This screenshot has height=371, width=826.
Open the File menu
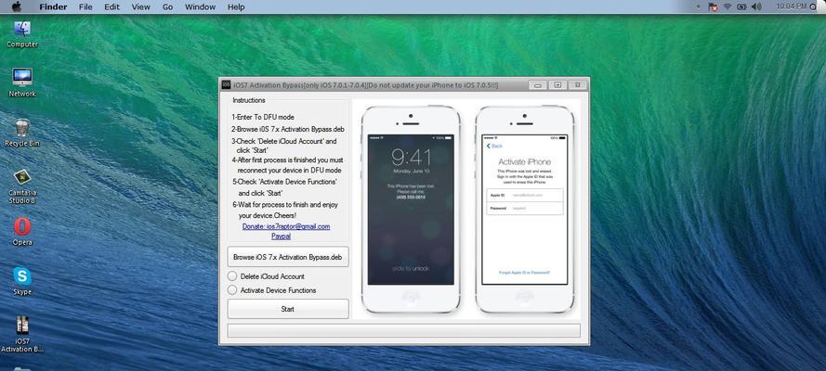[x=85, y=6]
